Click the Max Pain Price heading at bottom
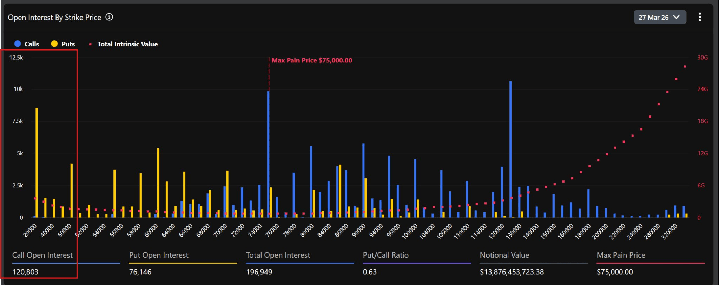The image size is (719, 285). click(621, 255)
